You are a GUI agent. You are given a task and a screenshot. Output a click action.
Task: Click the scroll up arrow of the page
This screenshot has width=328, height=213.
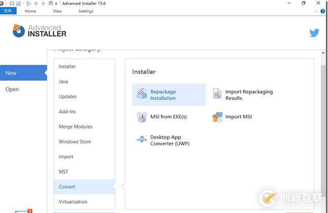click(323, 53)
